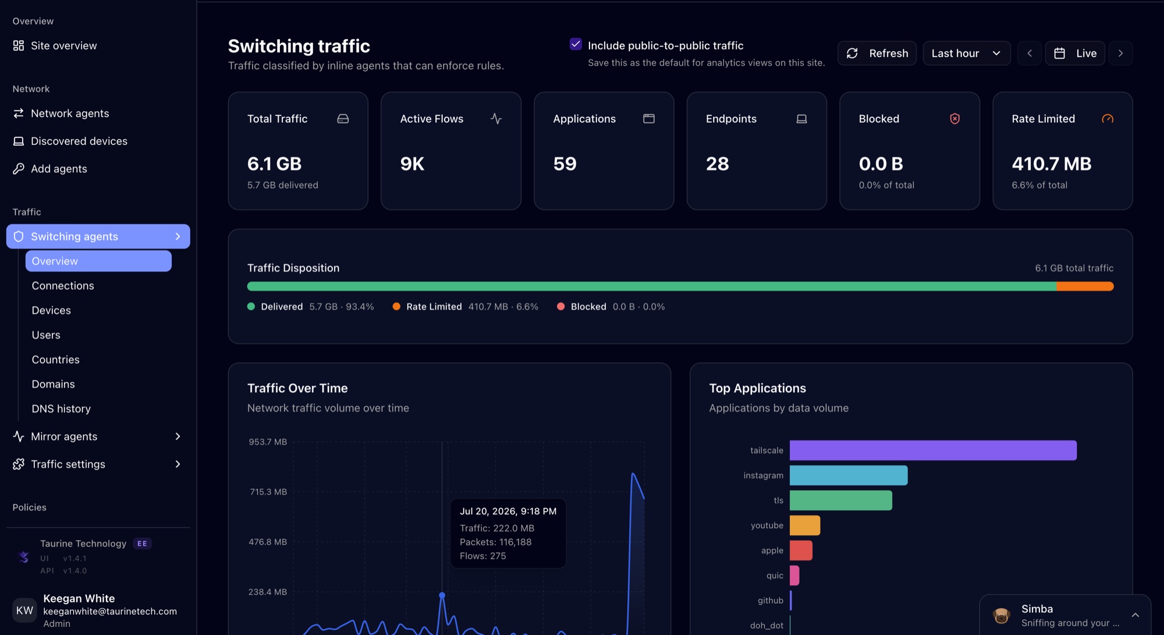Click the Blocked red legend dot
1164x635 pixels.
(x=560, y=307)
